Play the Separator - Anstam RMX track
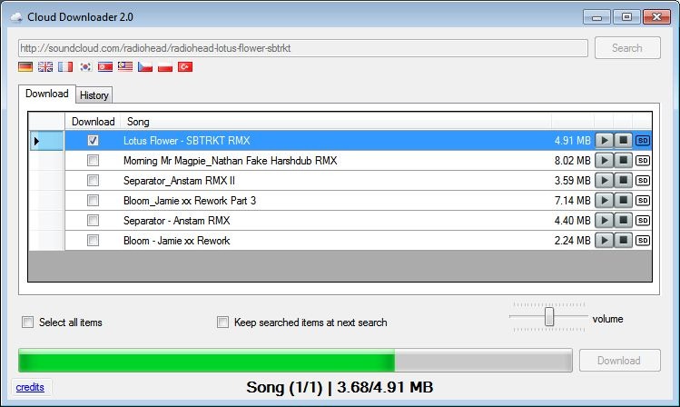The width and height of the screenshot is (680, 407). click(x=604, y=221)
